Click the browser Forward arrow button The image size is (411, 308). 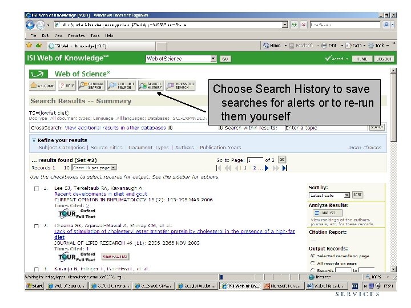pos(40,25)
